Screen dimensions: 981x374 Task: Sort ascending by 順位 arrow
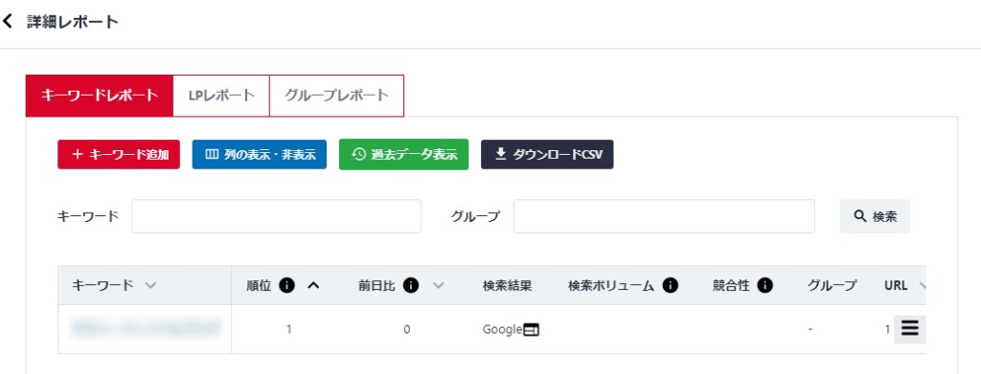(313, 285)
